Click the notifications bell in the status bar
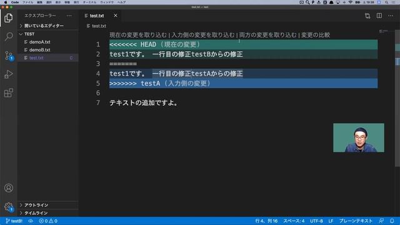 392,221
